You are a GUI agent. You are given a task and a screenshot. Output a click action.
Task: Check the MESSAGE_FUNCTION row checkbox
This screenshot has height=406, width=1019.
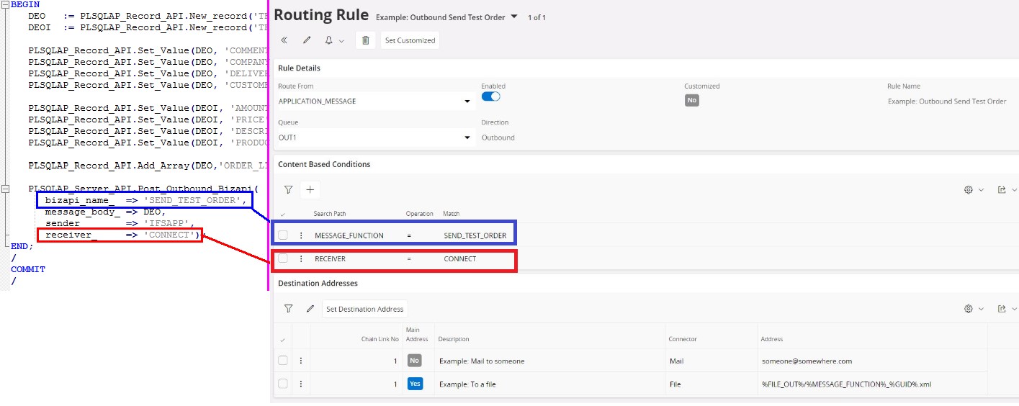tap(283, 235)
